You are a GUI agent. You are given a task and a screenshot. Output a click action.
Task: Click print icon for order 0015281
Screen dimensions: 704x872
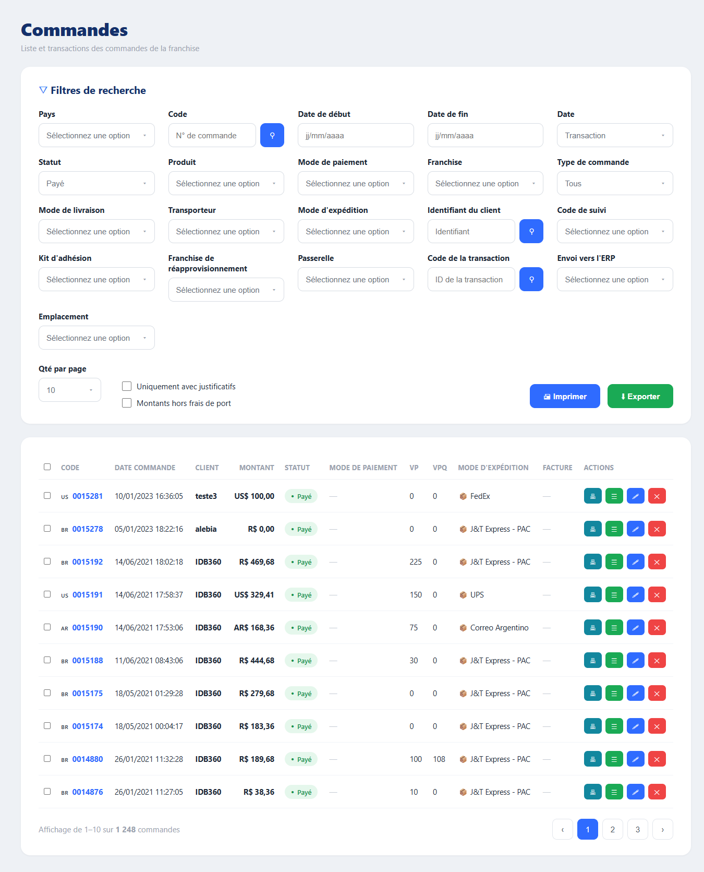592,496
